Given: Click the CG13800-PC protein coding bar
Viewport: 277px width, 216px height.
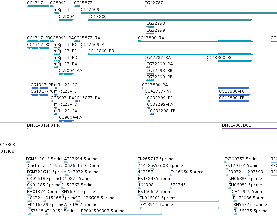Looking at the screenshot, I should click(x=235, y=95).
